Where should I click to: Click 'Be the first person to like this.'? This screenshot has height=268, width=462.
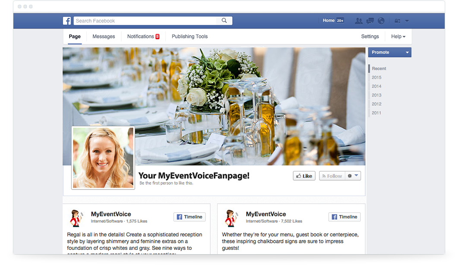tap(166, 183)
